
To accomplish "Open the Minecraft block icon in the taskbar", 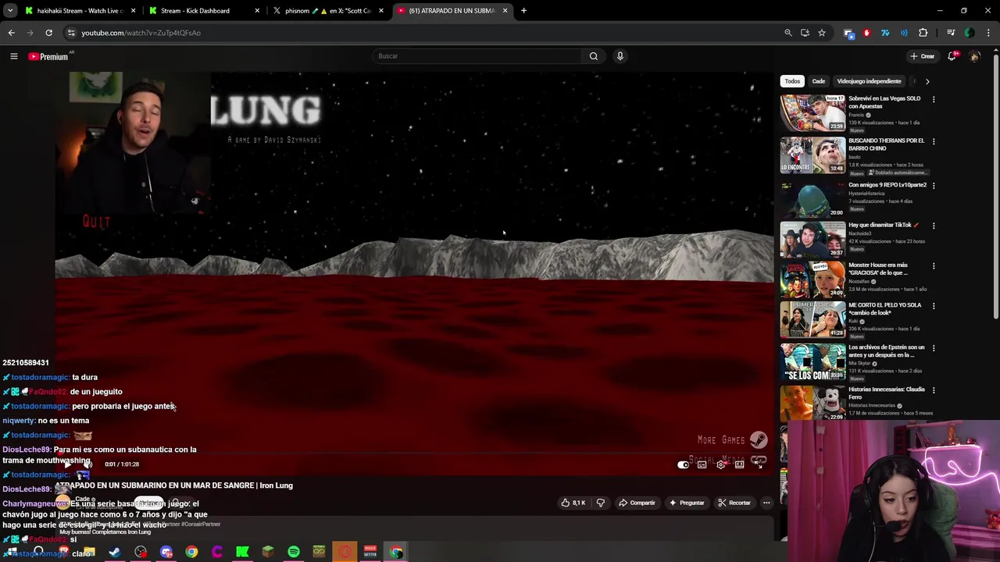I will click(268, 553).
